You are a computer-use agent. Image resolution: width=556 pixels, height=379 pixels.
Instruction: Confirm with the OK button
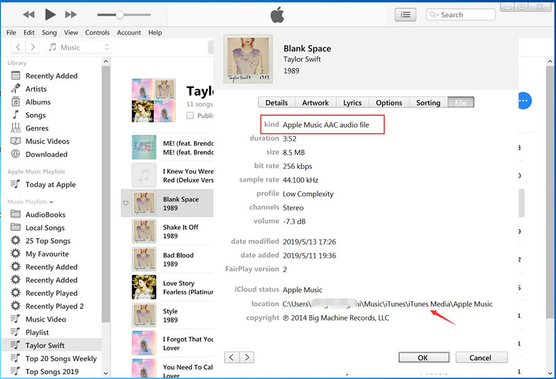pyautogui.click(x=424, y=357)
